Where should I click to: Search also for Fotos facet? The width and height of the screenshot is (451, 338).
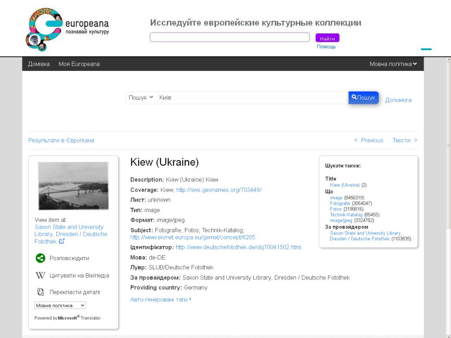coord(336,209)
